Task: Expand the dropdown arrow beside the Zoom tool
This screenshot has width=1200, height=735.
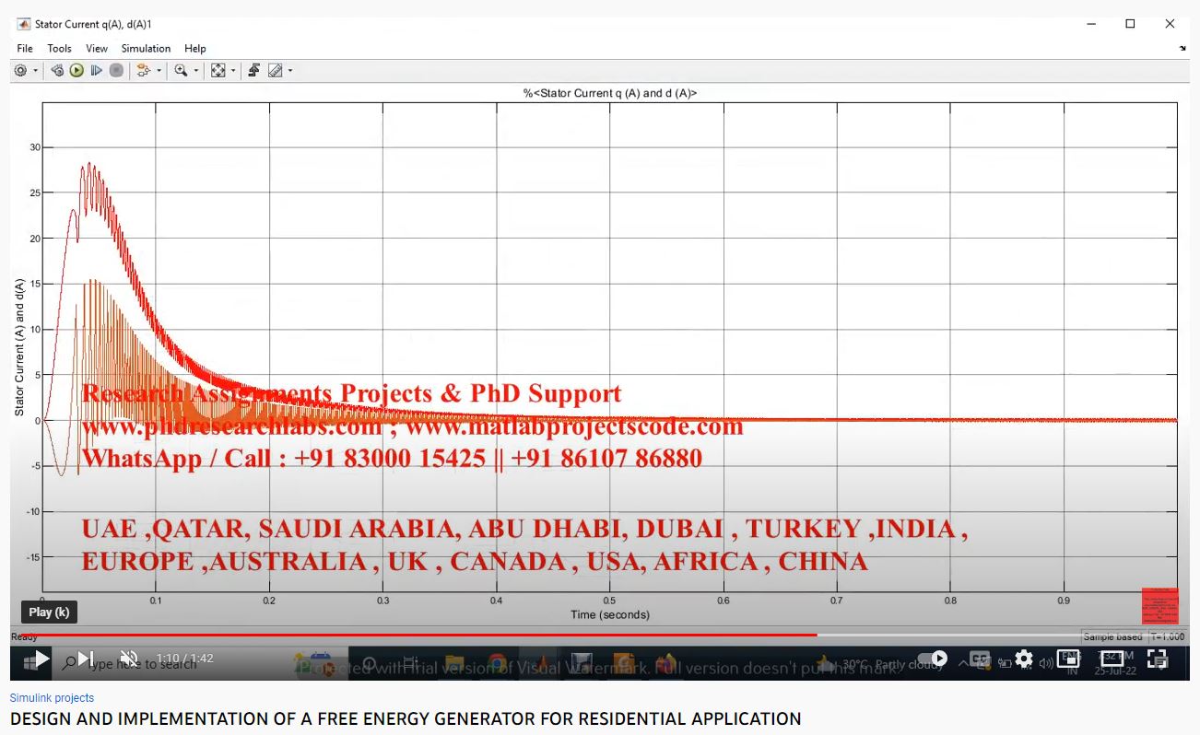Action: [x=195, y=71]
